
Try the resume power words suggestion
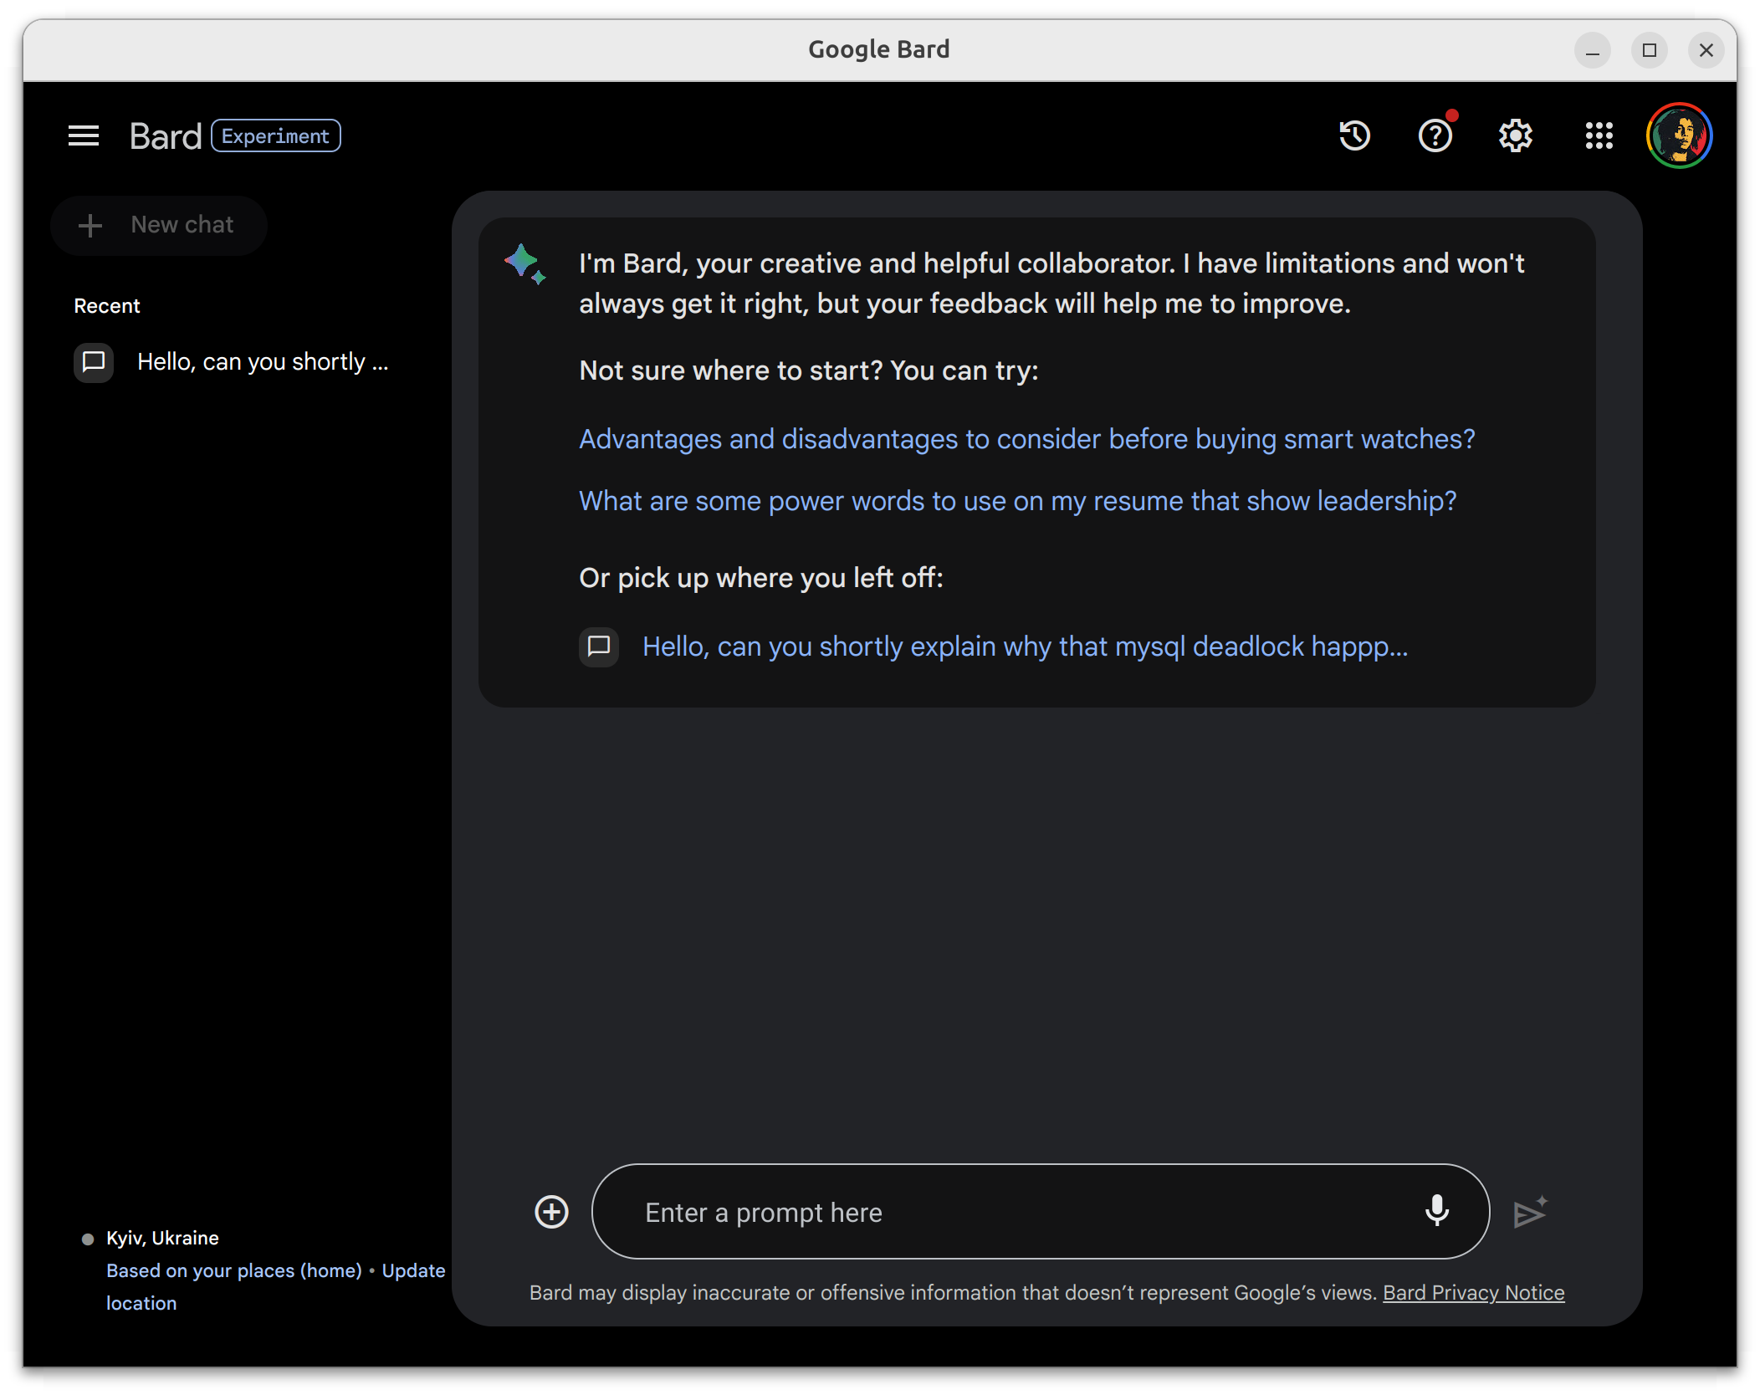1017,501
